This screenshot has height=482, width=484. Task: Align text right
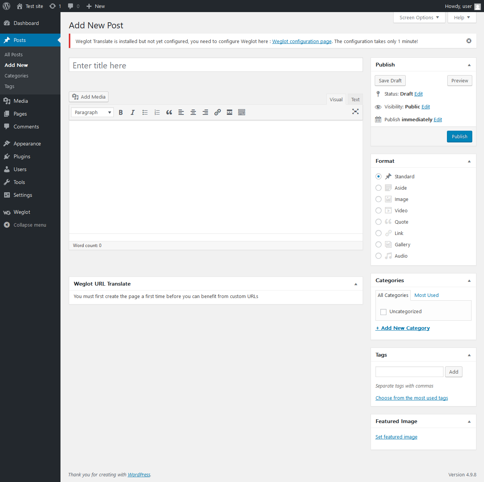(205, 112)
